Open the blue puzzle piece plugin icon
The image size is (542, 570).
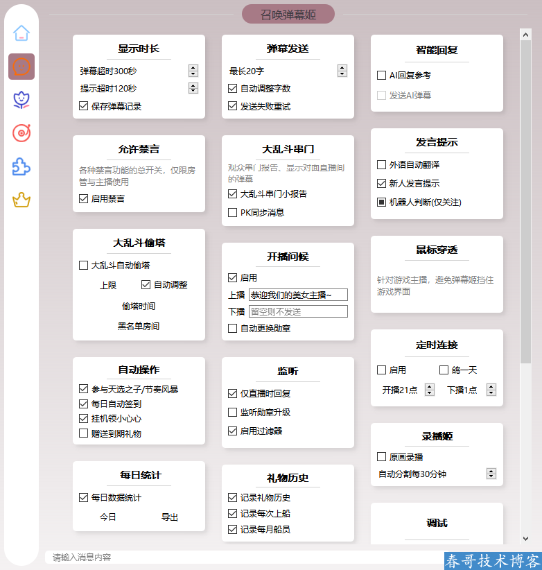(x=21, y=166)
